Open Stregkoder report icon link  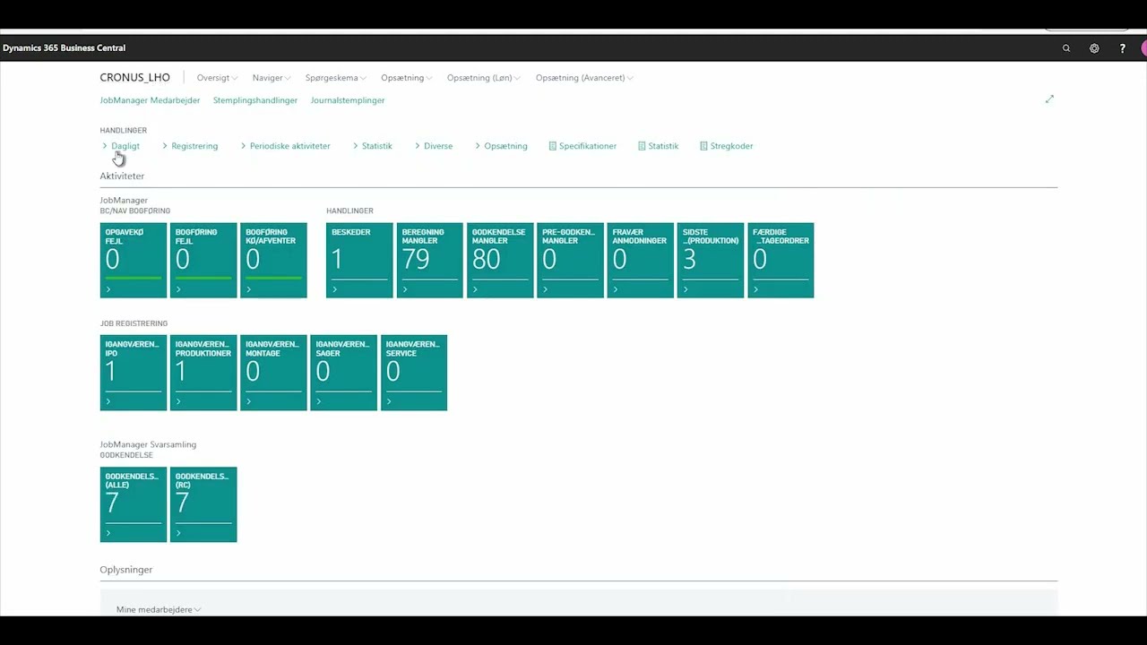(726, 146)
